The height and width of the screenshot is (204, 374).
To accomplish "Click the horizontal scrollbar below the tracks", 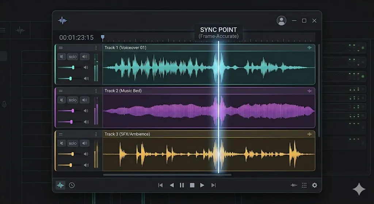I will [167, 175].
